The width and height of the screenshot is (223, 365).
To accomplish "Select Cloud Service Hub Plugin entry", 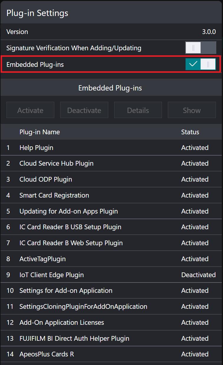I will click(x=56, y=163).
